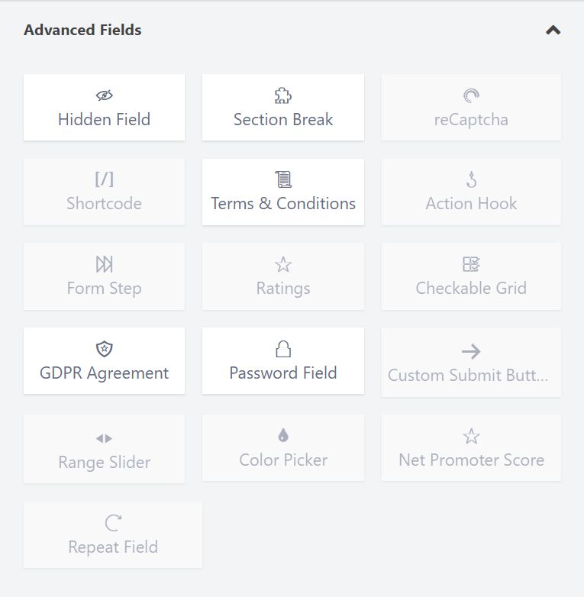
Task: Add a Repeat Field element
Action: point(113,534)
